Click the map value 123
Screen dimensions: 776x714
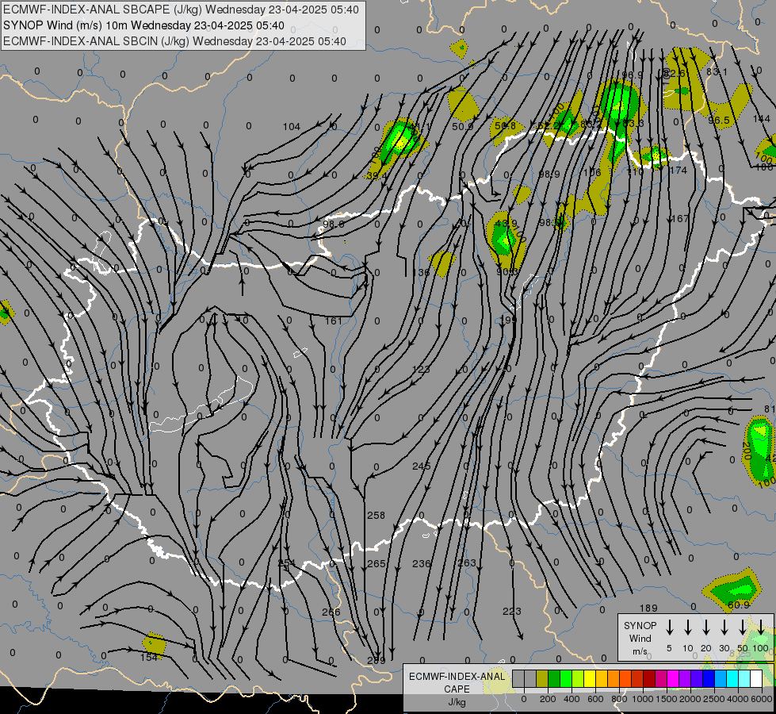tap(421, 369)
